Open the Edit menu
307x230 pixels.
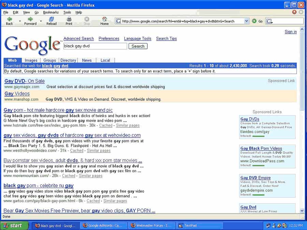tap(16, 12)
